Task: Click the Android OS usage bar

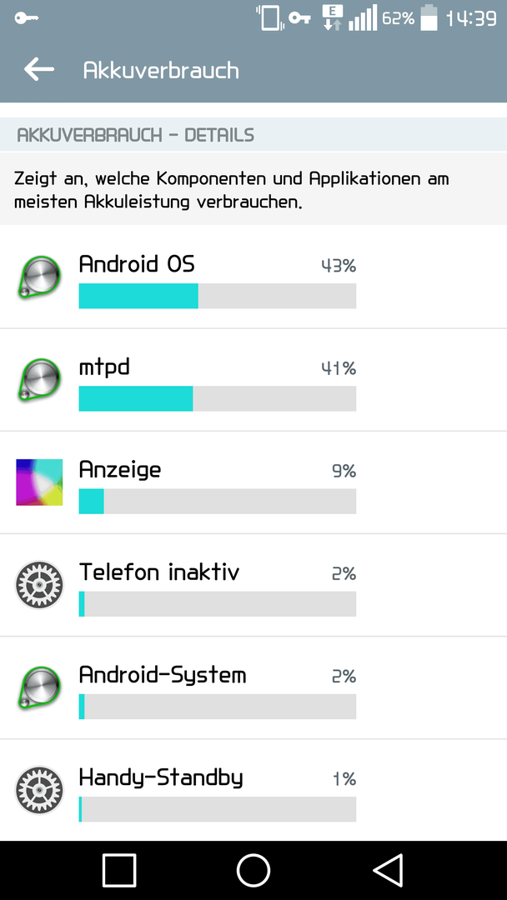Action: pyautogui.click(x=217, y=296)
